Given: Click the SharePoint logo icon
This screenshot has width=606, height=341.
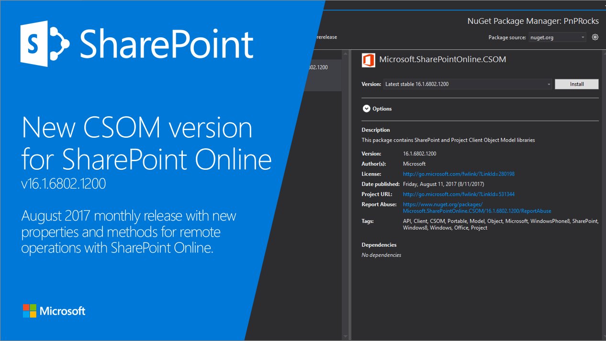Looking at the screenshot, I should tap(45, 44).
